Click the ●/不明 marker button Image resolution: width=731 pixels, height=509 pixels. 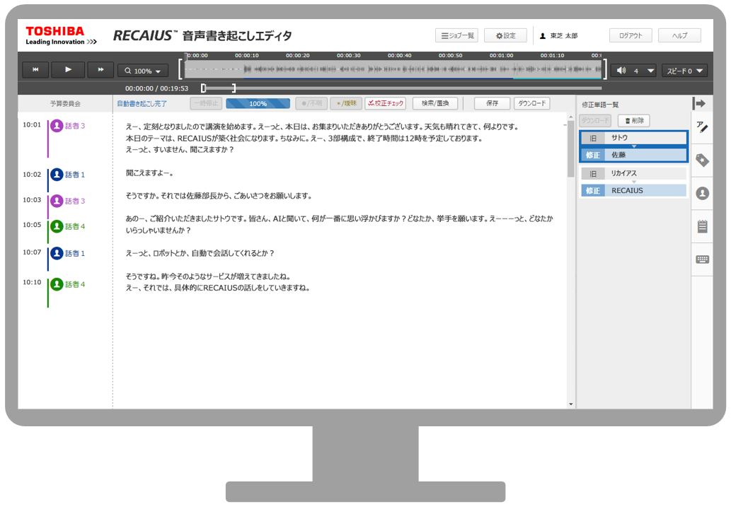click(x=311, y=103)
